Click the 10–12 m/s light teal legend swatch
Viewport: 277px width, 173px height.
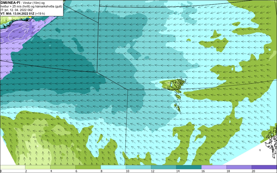pos(138,167)
